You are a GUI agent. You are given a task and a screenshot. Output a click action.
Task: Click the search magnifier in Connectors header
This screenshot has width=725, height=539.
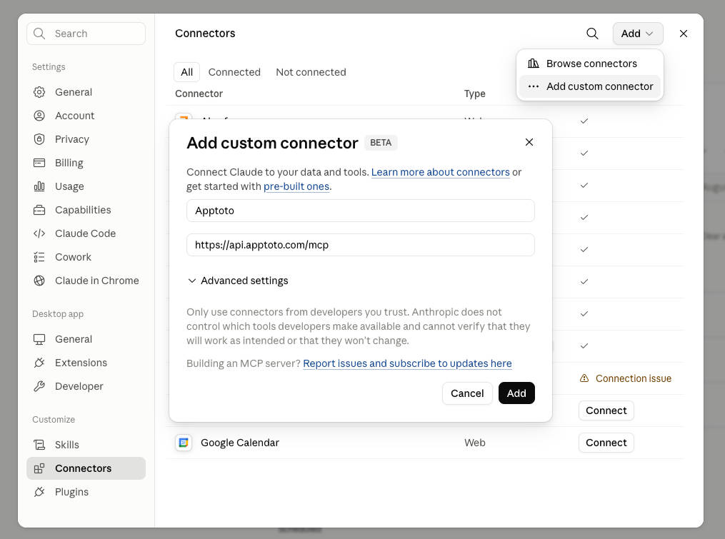[x=592, y=34]
